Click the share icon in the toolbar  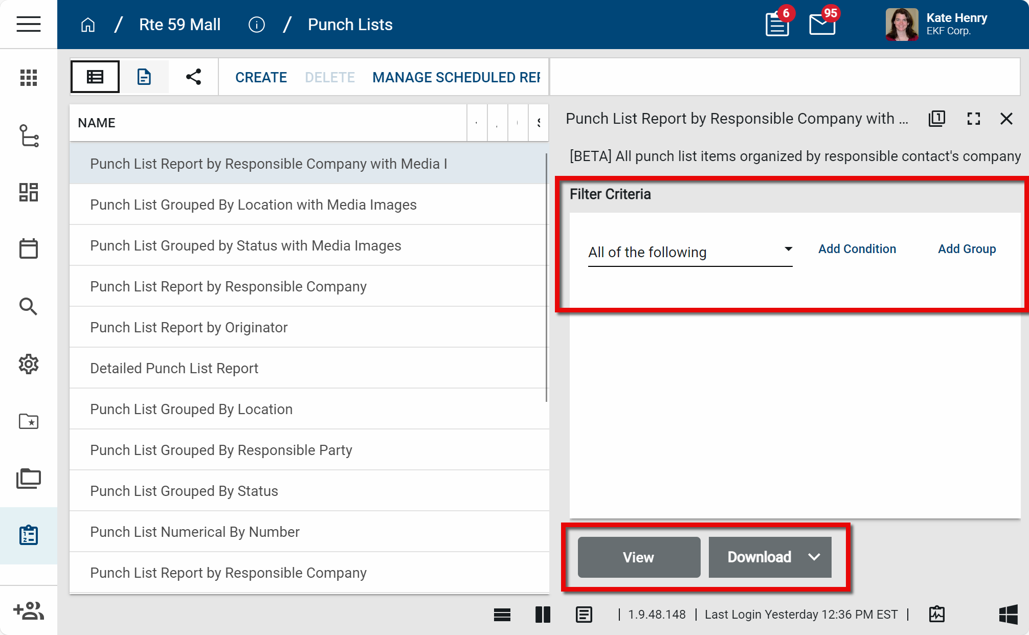coord(193,77)
